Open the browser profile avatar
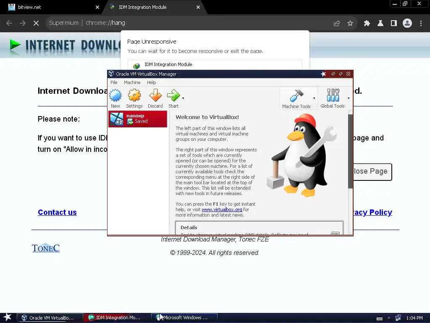Viewport: 430px width, 323px height. [x=407, y=24]
